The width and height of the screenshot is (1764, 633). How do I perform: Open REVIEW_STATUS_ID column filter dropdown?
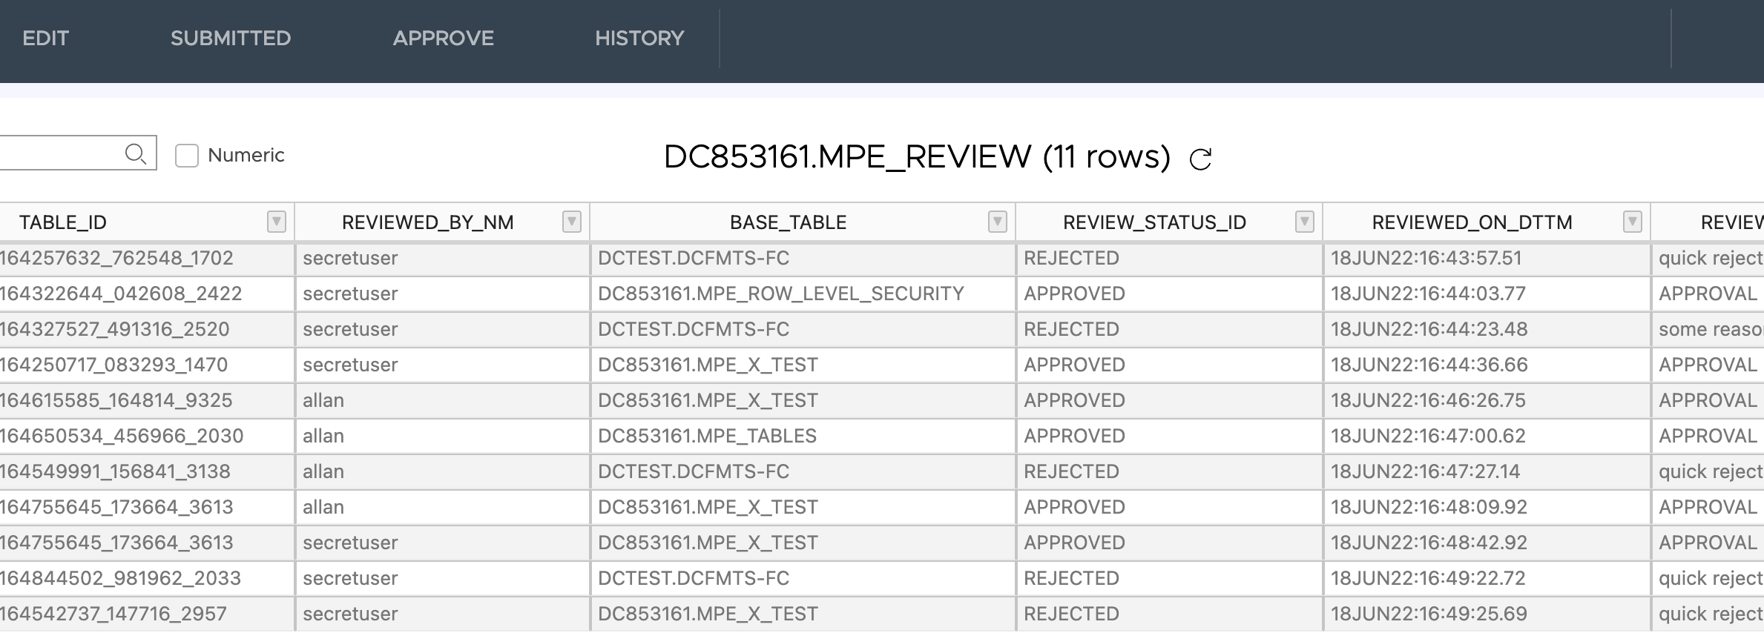[x=1304, y=222]
